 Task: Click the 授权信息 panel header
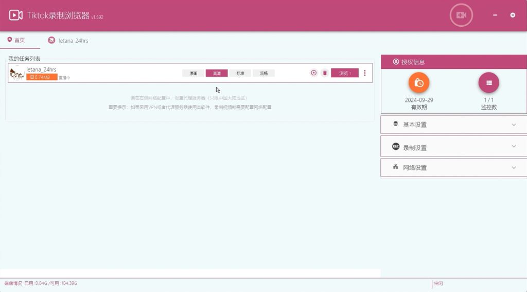(454, 62)
